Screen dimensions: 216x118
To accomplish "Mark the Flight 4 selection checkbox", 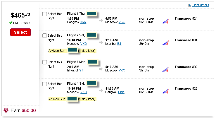I will coord(44,84).
